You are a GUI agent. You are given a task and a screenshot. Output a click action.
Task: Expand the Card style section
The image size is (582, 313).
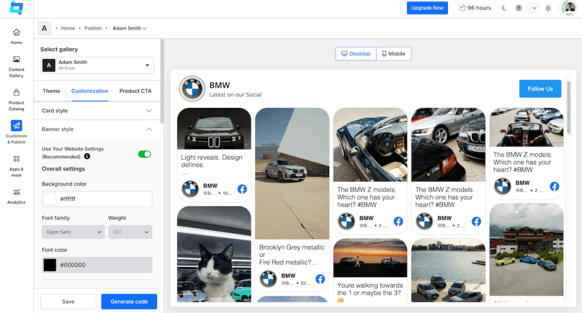coord(97,111)
